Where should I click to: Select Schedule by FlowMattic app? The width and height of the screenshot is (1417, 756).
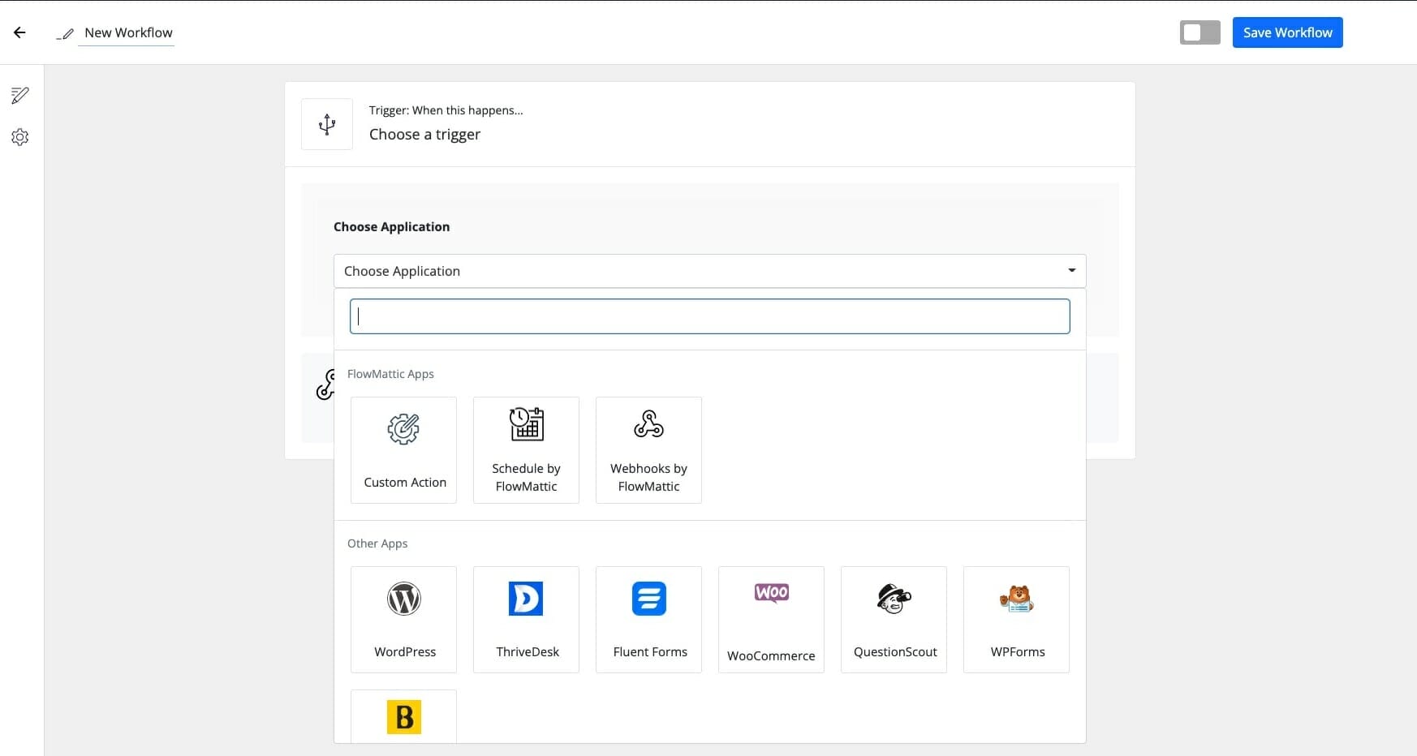click(526, 450)
